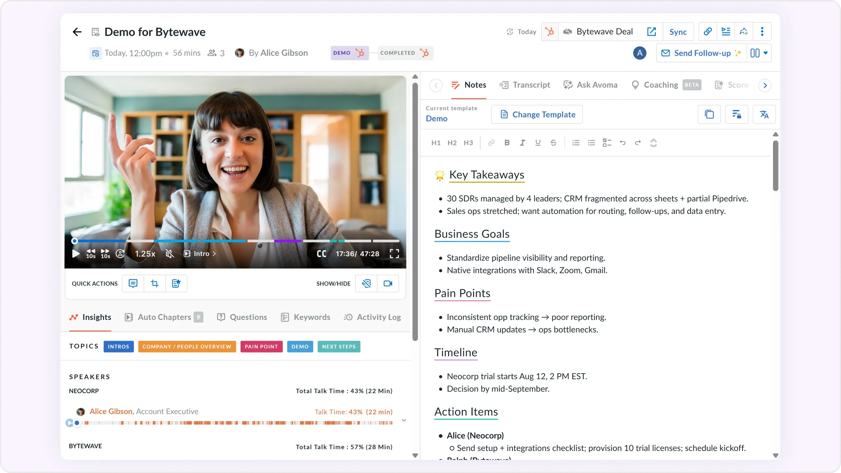Viewport: 841px width, 473px height.
Task: Toggle the video camera show/hide button
Action: tap(388, 283)
